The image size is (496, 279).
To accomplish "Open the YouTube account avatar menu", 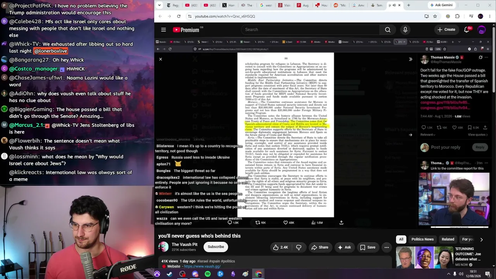I will [x=482, y=30].
